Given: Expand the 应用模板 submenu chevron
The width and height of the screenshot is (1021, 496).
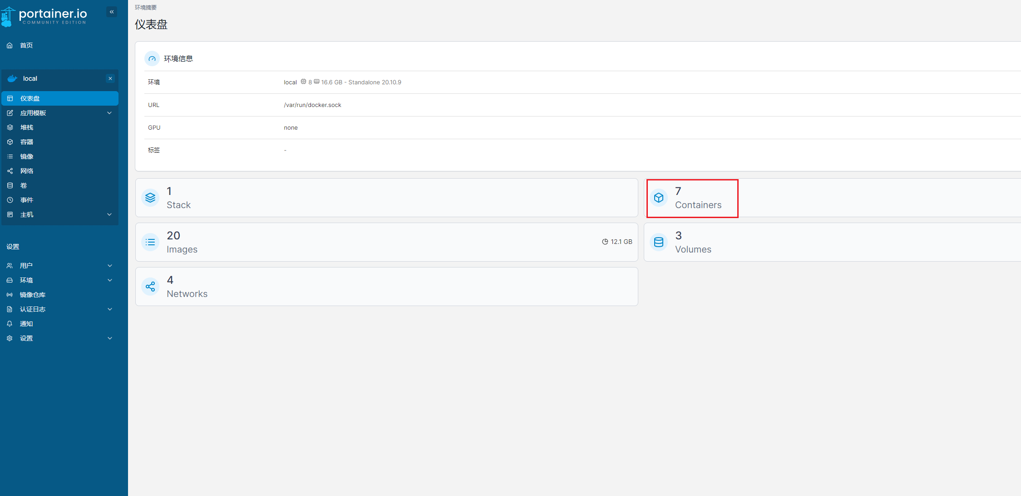Looking at the screenshot, I should (109, 113).
